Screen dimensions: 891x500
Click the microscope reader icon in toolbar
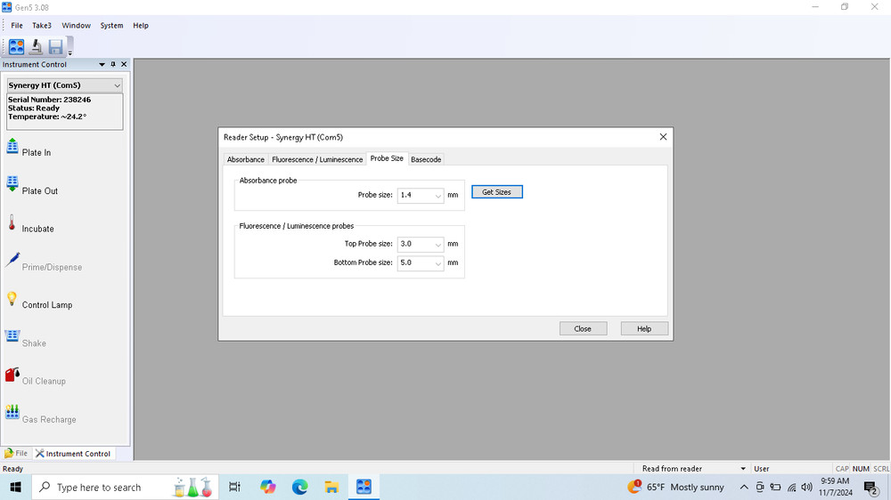37,47
